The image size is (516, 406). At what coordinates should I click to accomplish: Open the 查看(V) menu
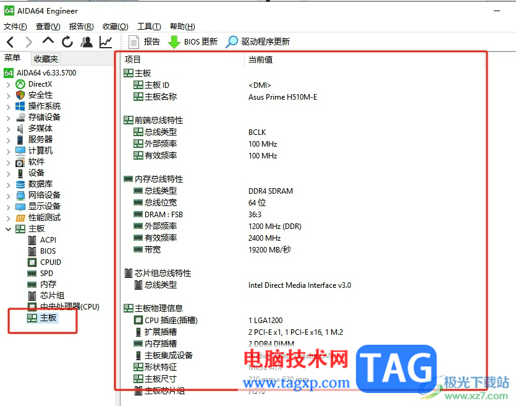click(48, 27)
